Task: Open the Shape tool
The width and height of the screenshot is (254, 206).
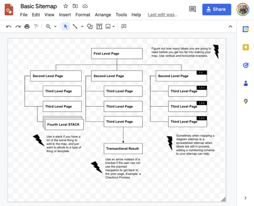Action: (90, 26)
